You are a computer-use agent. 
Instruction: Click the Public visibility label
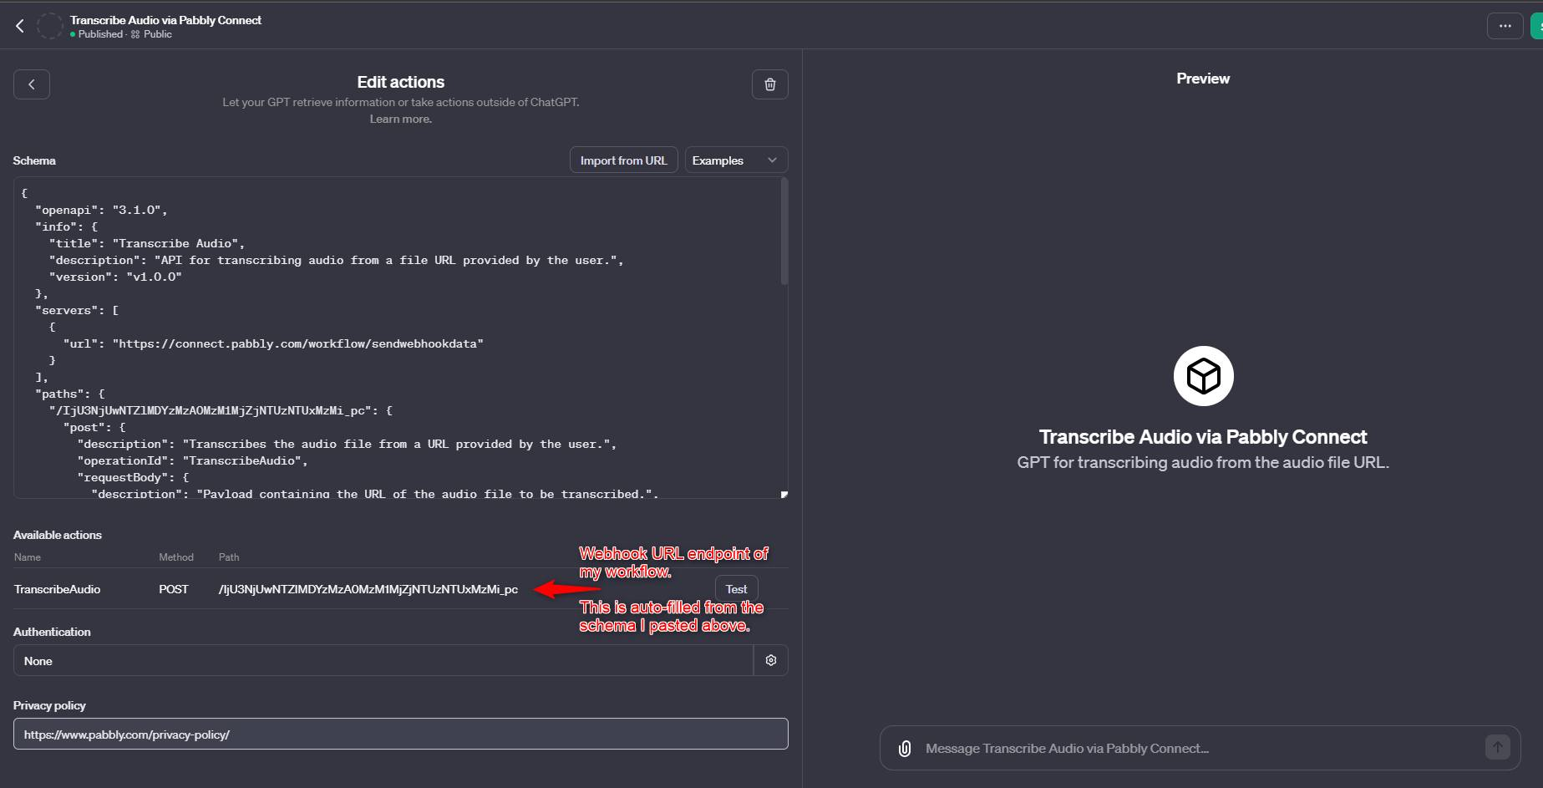coord(157,34)
